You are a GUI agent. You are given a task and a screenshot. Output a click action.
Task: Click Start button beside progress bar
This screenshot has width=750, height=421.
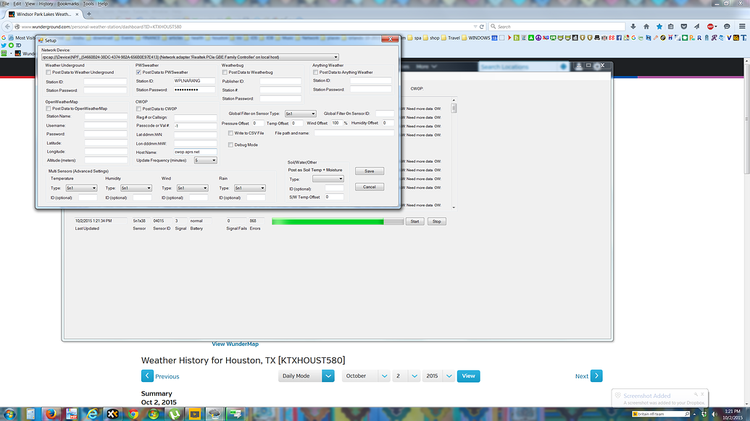[x=414, y=221]
